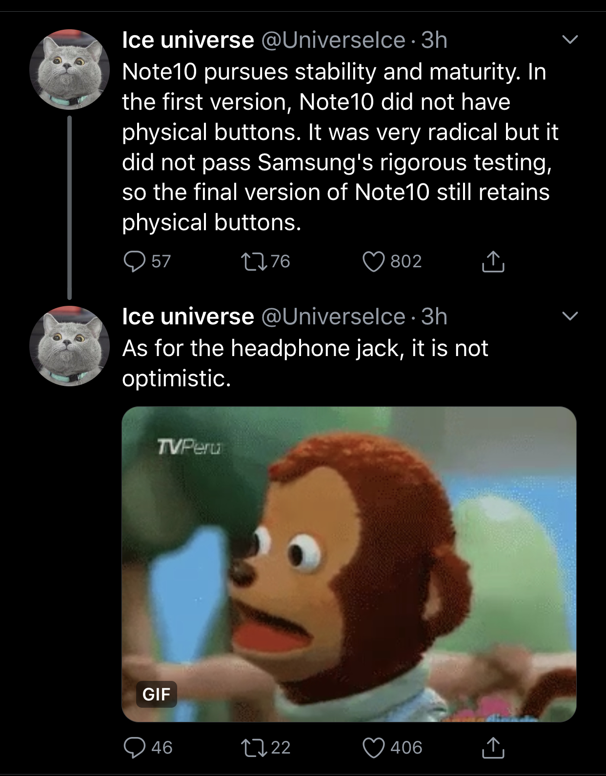Open Ice universe name on second tweet
606x776 pixels.
pyautogui.click(x=188, y=317)
